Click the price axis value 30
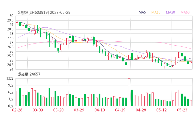This screenshot has height=116, width=195. coord(11,16)
